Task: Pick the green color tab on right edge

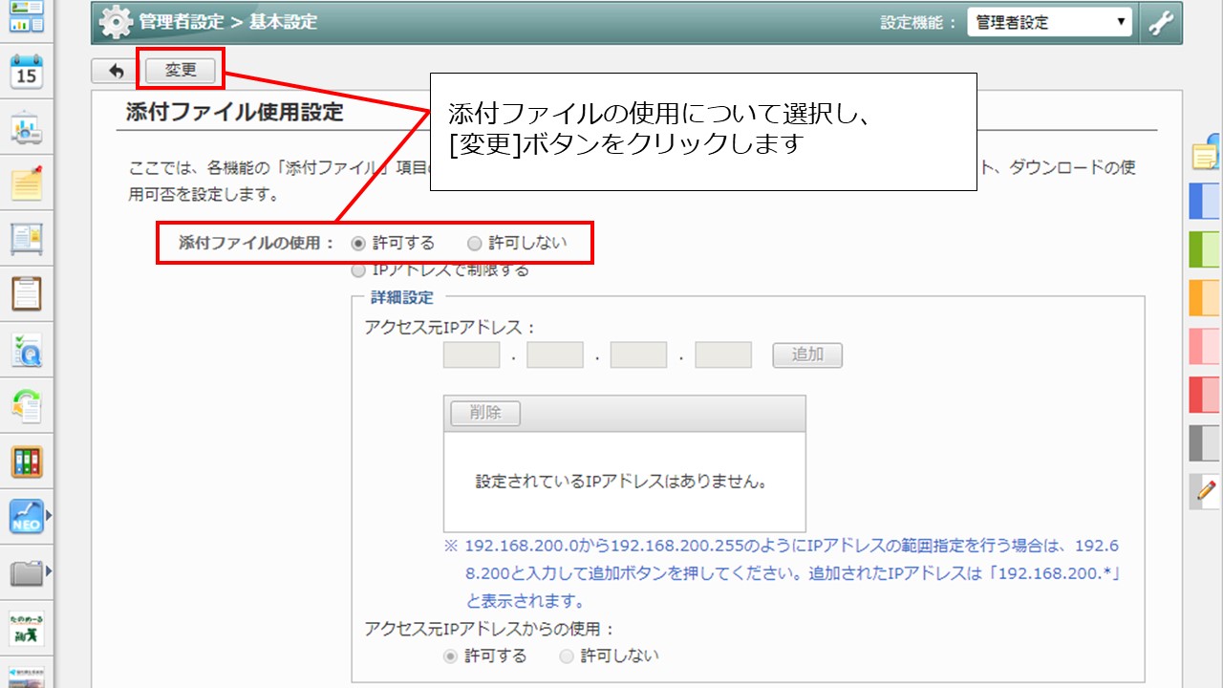Action: click(1206, 248)
